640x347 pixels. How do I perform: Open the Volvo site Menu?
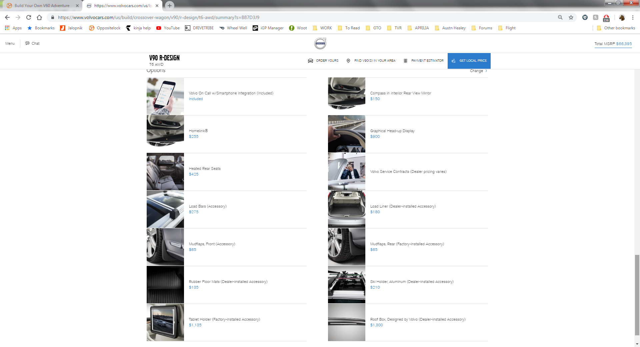(10, 43)
